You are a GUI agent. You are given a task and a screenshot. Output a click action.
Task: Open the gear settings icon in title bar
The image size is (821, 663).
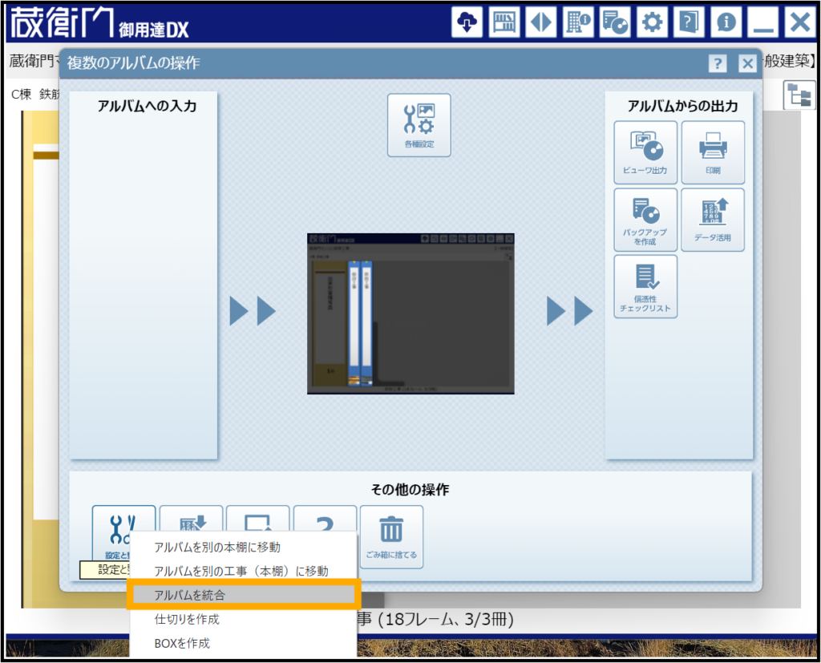click(x=652, y=22)
